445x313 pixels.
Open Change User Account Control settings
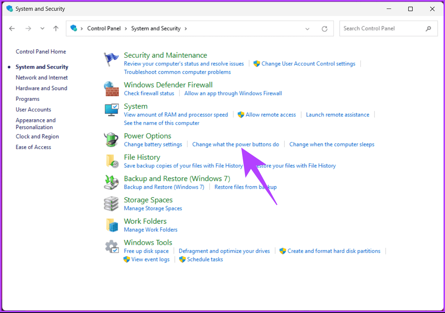[308, 64]
